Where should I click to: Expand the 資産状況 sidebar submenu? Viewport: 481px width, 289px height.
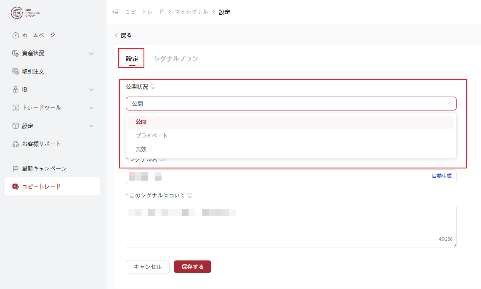91,54
